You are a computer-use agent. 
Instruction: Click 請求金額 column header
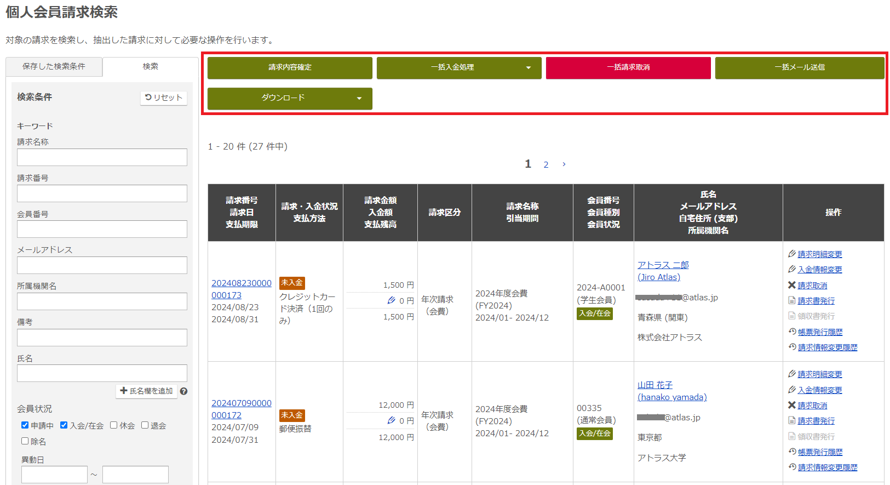[380, 201]
